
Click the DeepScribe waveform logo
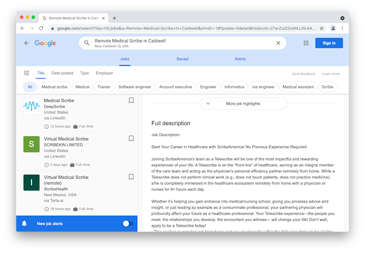point(31,106)
